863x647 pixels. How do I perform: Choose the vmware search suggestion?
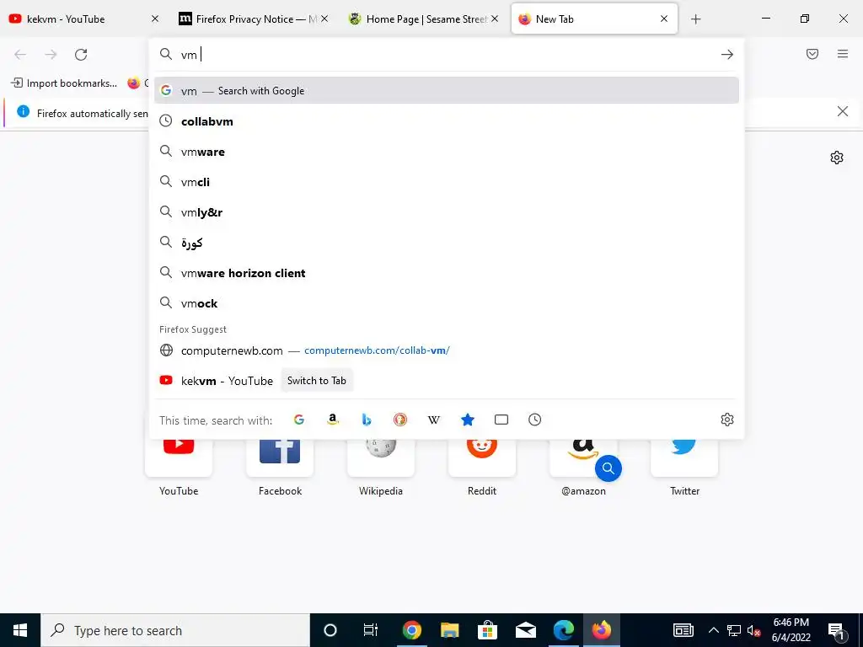point(447,152)
